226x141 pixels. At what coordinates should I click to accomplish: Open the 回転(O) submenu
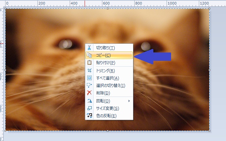tap(109, 101)
